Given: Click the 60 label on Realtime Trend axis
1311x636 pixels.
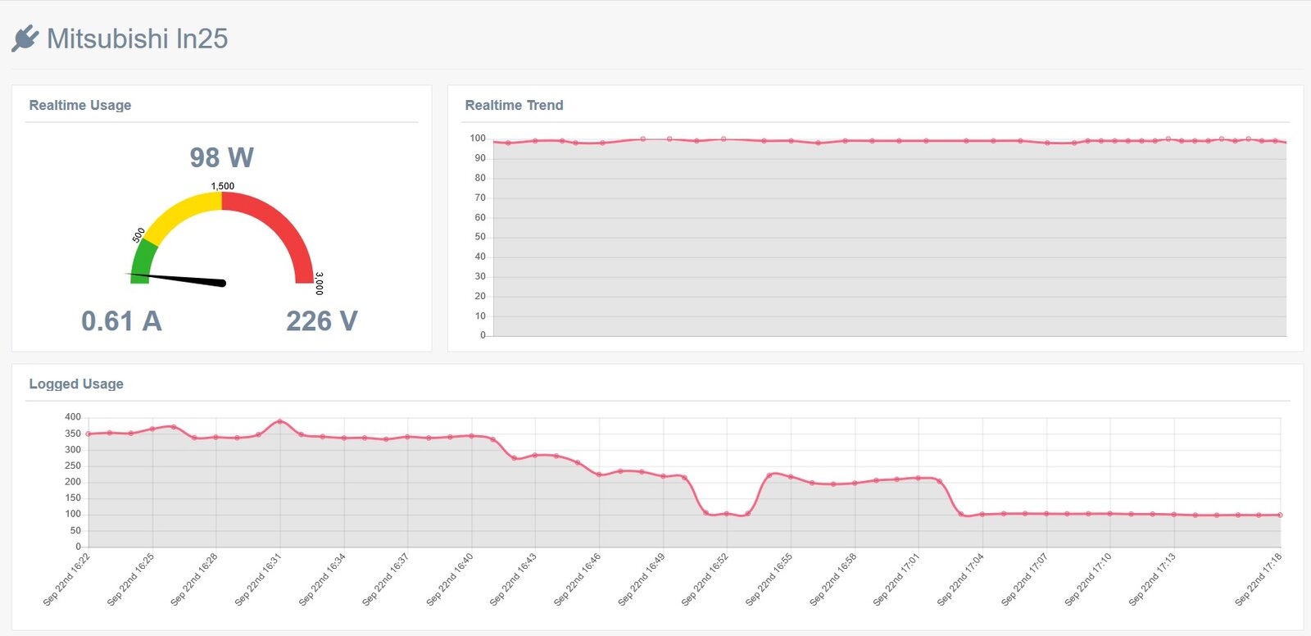Looking at the screenshot, I should (480, 217).
